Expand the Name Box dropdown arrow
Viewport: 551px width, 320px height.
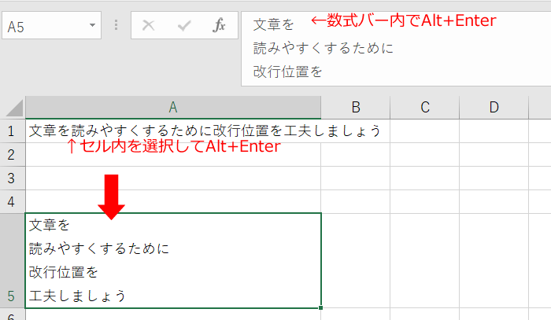point(94,26)
